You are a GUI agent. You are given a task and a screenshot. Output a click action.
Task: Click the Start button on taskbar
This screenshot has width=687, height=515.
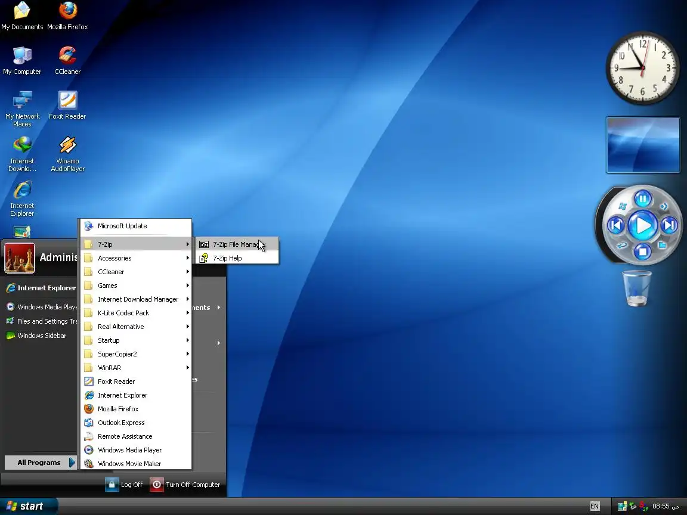[x=29, y=506]
